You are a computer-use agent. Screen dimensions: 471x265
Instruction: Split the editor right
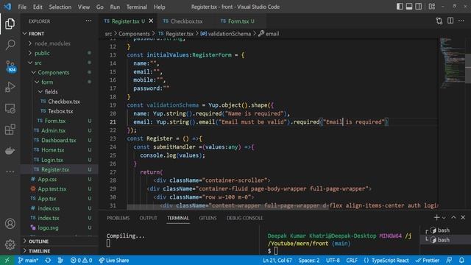point(450,21)
